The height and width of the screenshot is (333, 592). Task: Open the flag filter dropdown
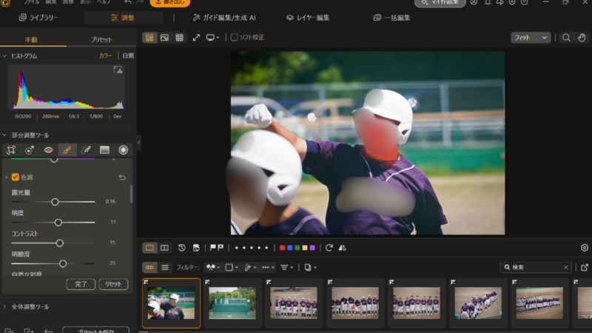[213, 267]
